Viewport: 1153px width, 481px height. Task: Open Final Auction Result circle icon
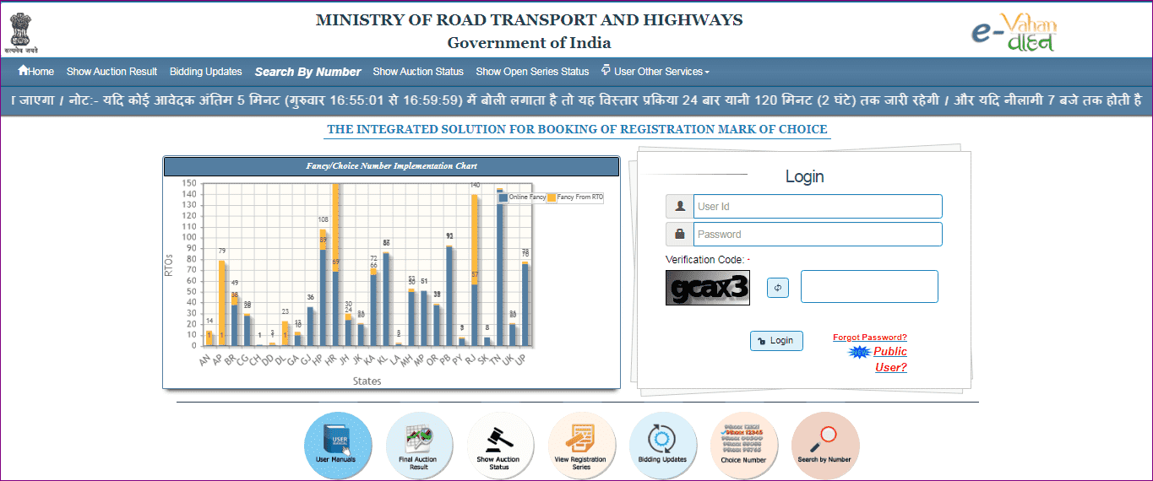[x=419, y=446]
